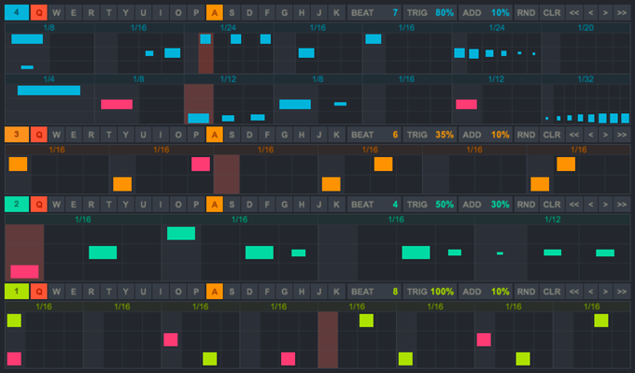Open first 1/16 division in lane 2
This screenshot has height=373, width=635.
83,220
